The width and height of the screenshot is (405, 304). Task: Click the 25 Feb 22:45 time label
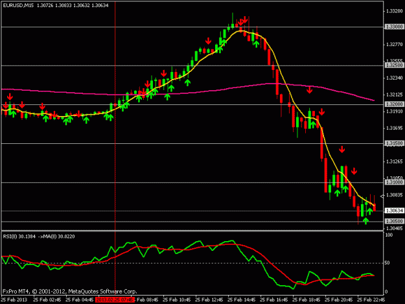click(x=371, y=300)
